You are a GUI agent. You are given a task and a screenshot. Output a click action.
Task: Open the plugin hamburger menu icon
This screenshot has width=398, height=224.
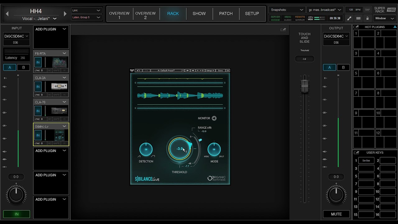tap(228, 71)
